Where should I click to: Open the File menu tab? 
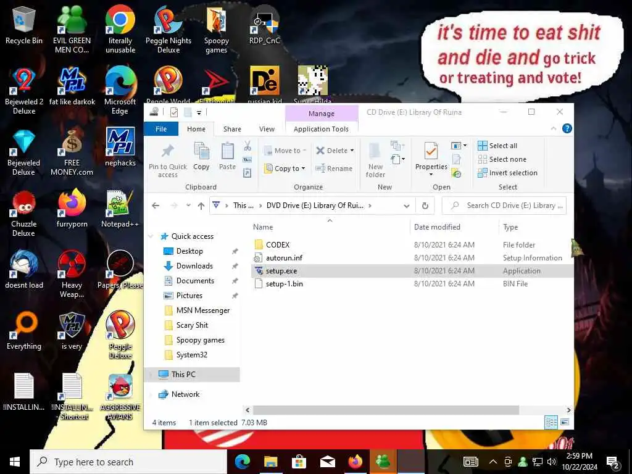161,129
